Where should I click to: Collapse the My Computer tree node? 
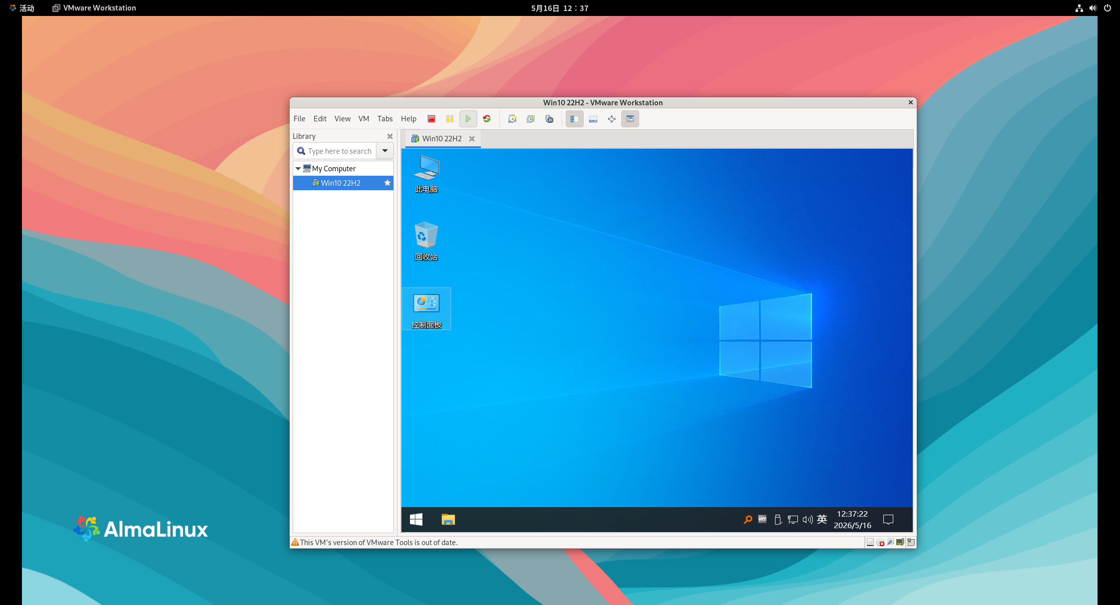point(298,169)
